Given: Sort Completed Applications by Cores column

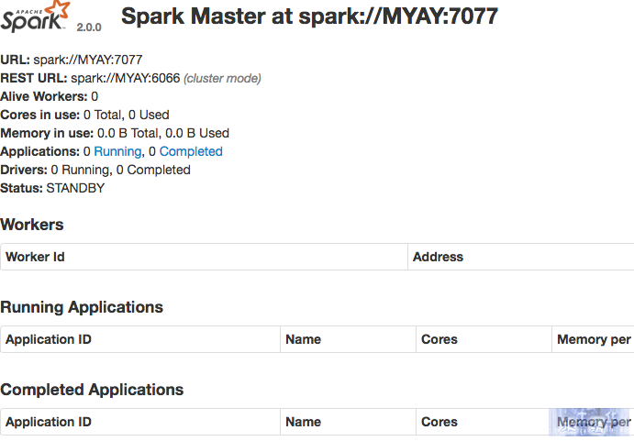Looking at the screenshot, I should coord(439,422).
